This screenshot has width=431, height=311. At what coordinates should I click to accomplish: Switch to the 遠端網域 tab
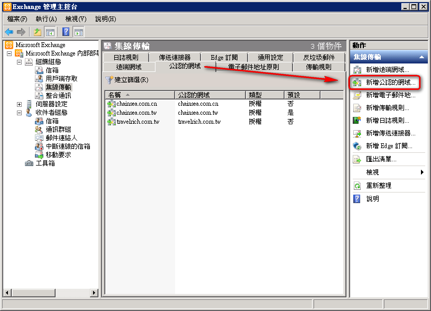(x=129, y=67)
